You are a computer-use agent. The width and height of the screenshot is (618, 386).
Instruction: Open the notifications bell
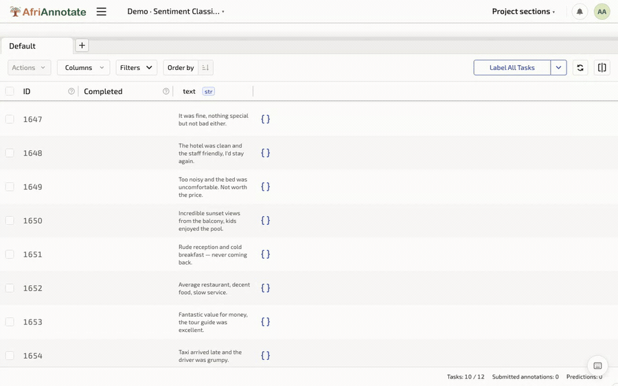pos(580,12)
